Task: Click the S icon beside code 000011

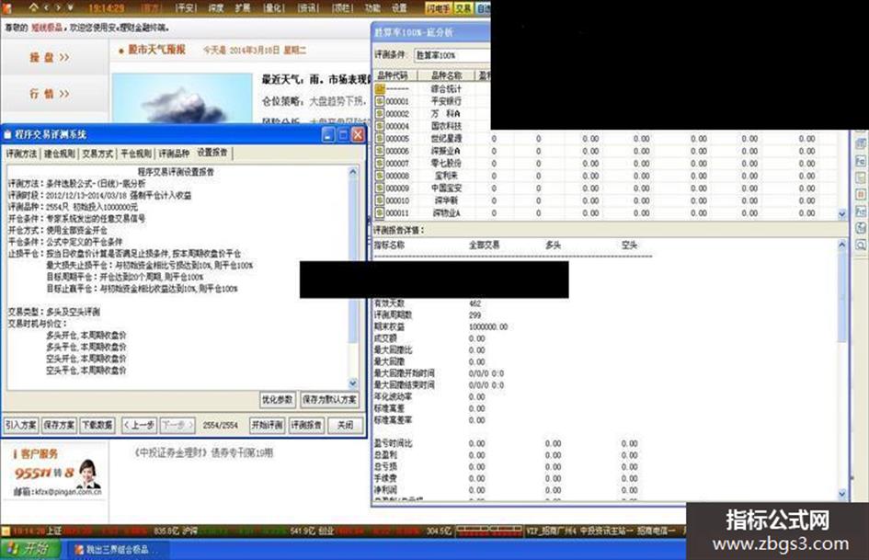Action: 380,212
